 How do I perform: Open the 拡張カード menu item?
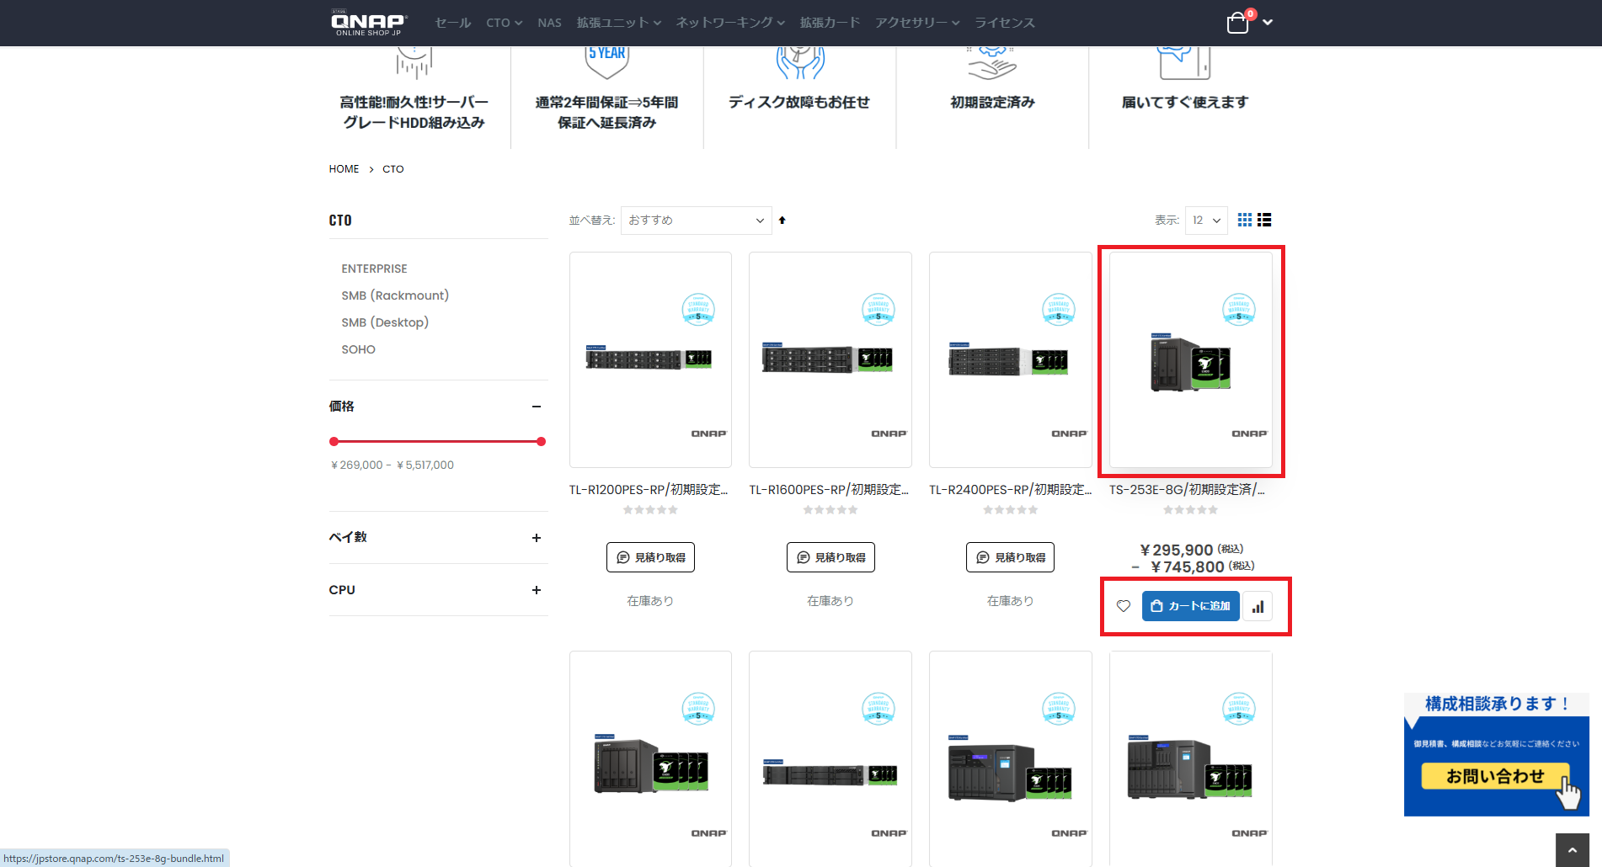[x=830, y=23]
